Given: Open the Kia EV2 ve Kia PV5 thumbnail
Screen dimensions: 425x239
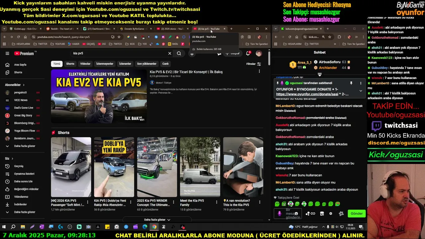Looking at the screenshot, I should pyautogui.click(x=99, y=96).
